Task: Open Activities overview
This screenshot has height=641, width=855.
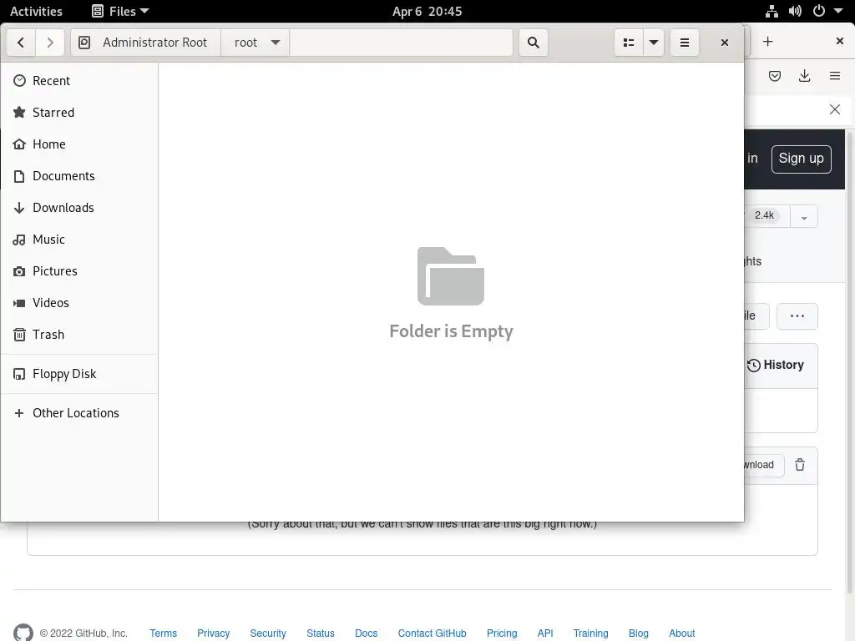Action: coord(36,12)
